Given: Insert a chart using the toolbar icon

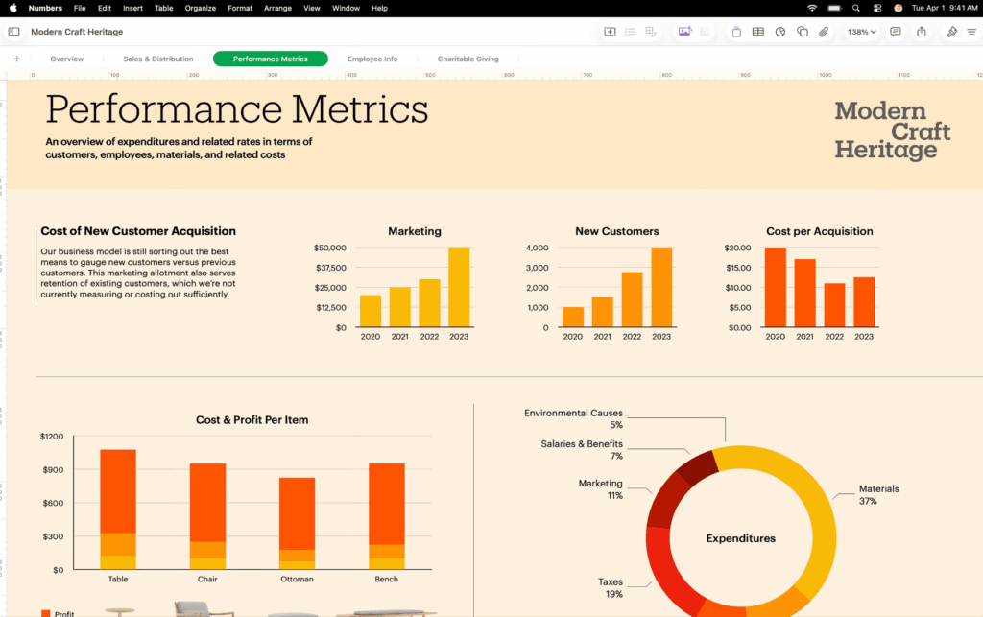Looking at the screenshot, I should 780,32.
